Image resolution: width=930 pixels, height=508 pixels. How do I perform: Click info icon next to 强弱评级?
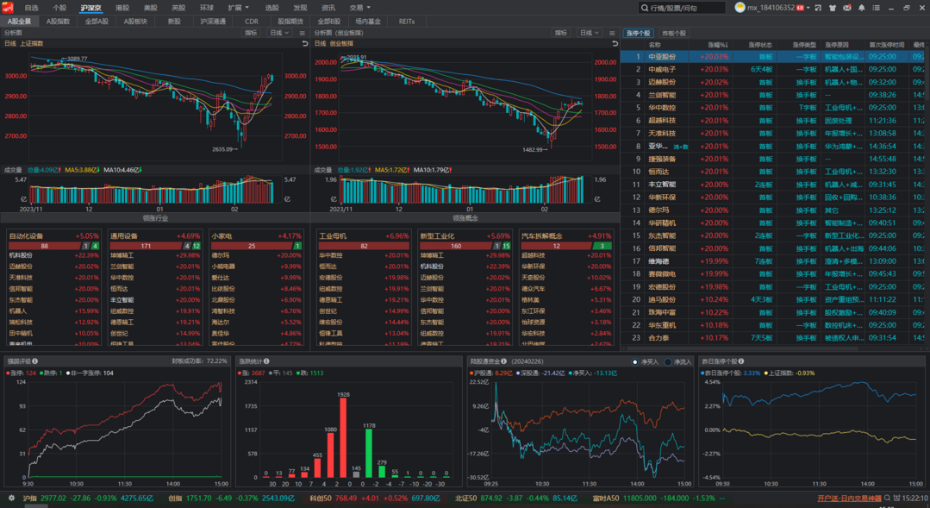(35, 361)
